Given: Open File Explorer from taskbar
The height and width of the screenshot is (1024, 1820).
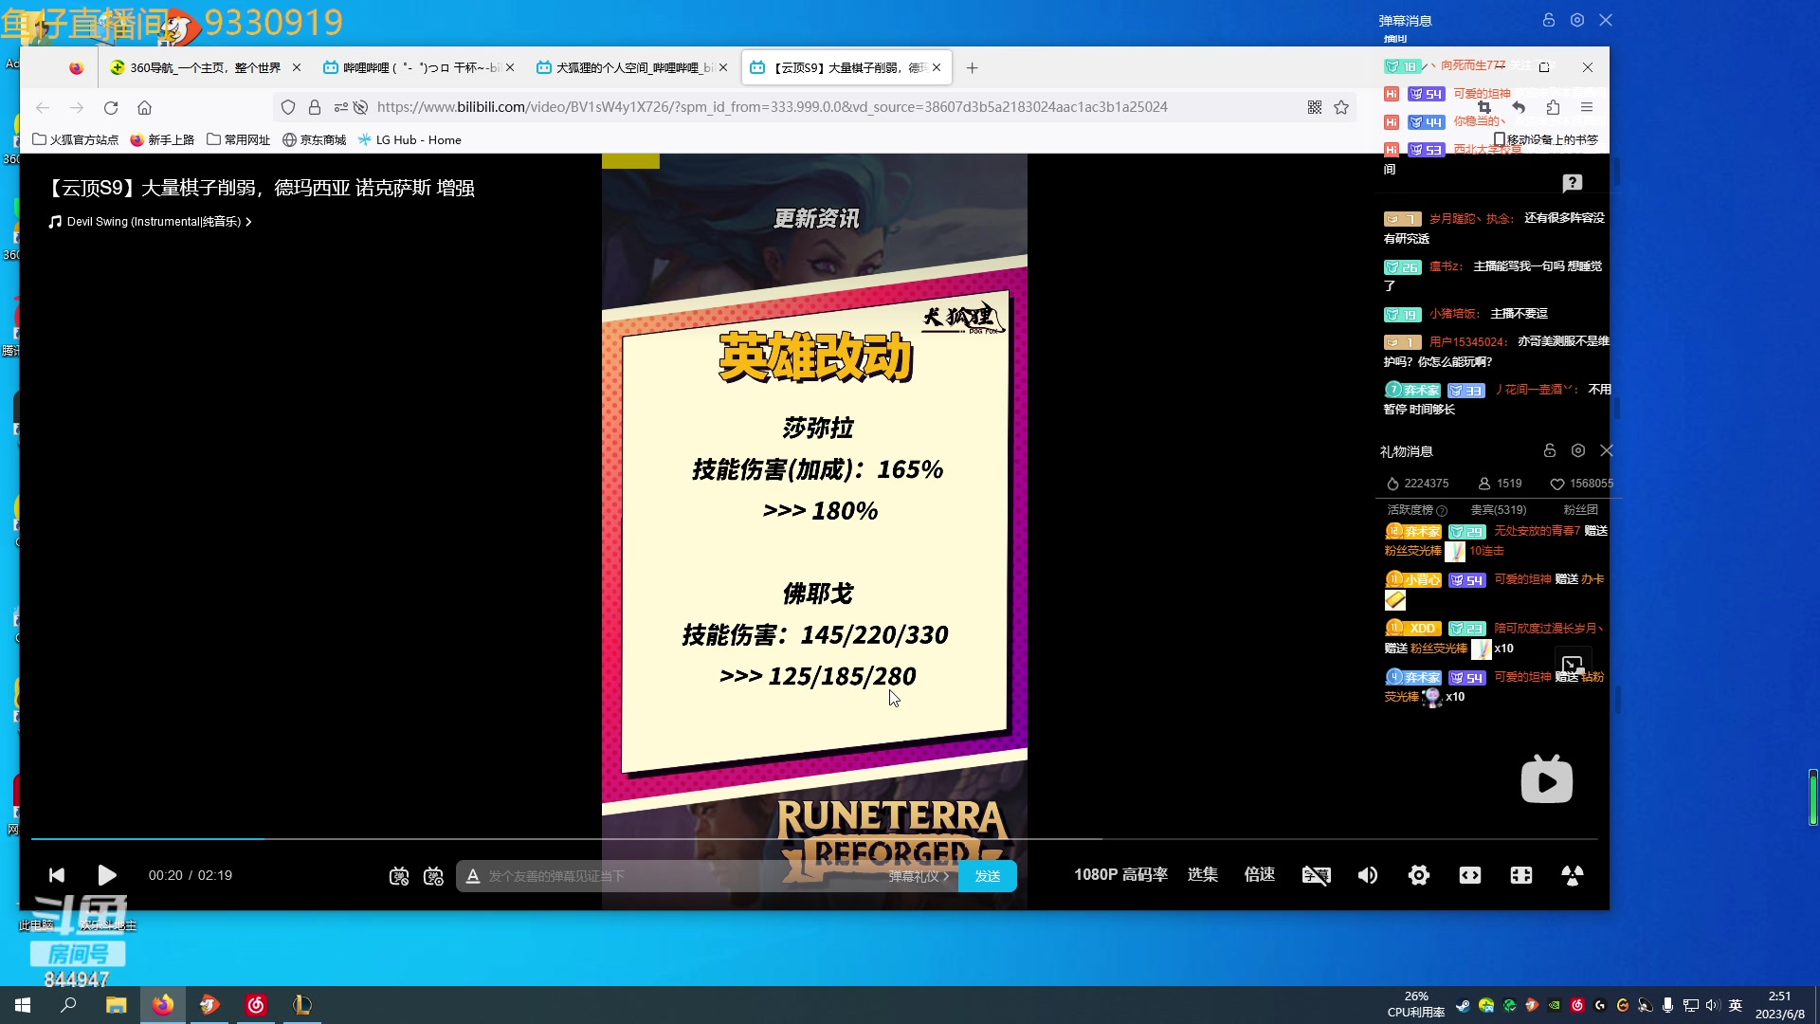Looking at the screenshot, I should tap(116, 1005).
